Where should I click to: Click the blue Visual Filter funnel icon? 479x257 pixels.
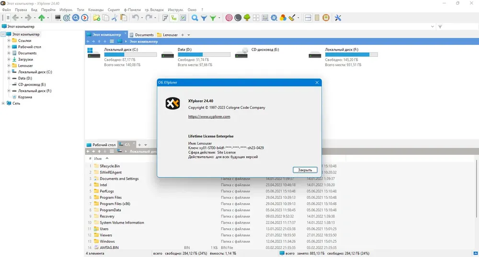[204, 18]
